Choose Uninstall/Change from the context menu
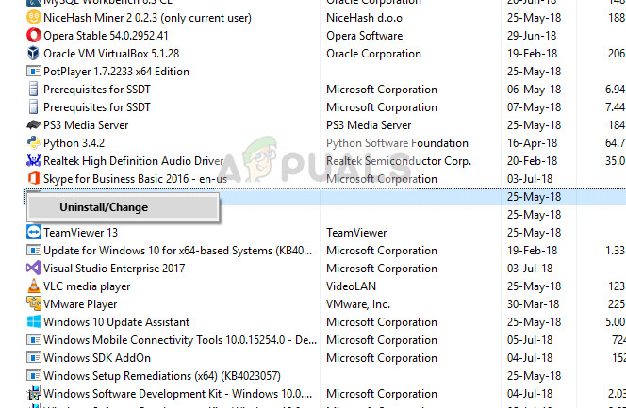Screen dimensions: 626x408 tap(124, 207)
